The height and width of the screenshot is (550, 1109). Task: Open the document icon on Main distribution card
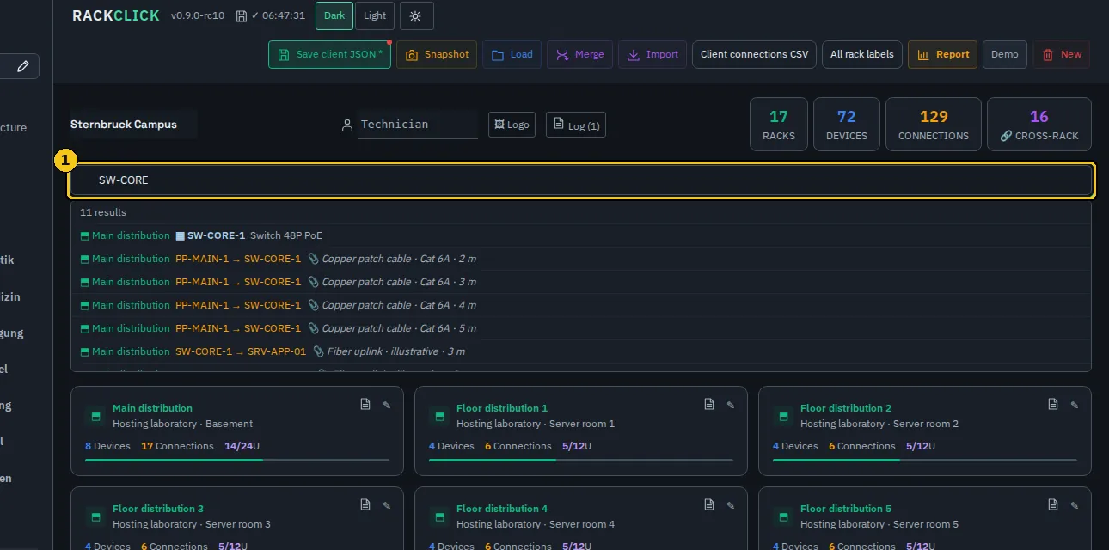[x=365, y=404]
